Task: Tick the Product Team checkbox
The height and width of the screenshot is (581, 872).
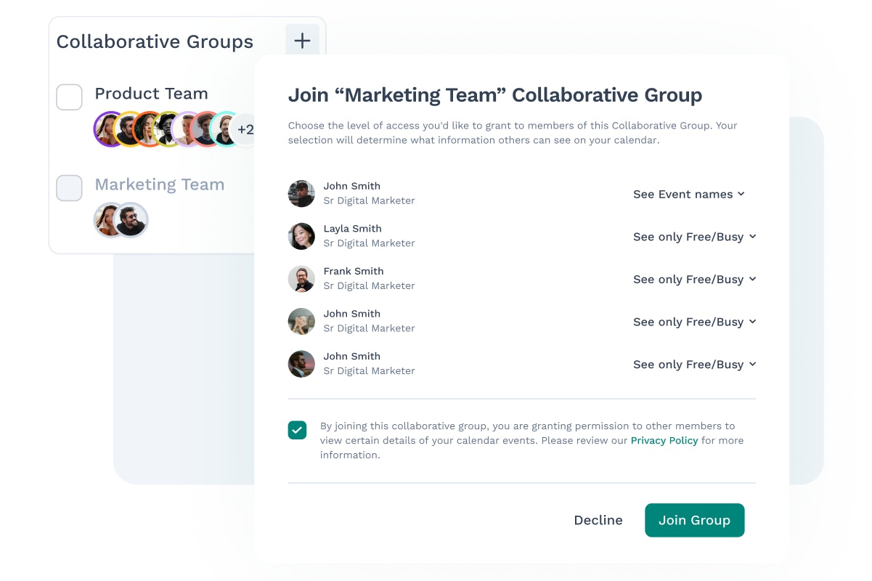Action: coord(69,97)
